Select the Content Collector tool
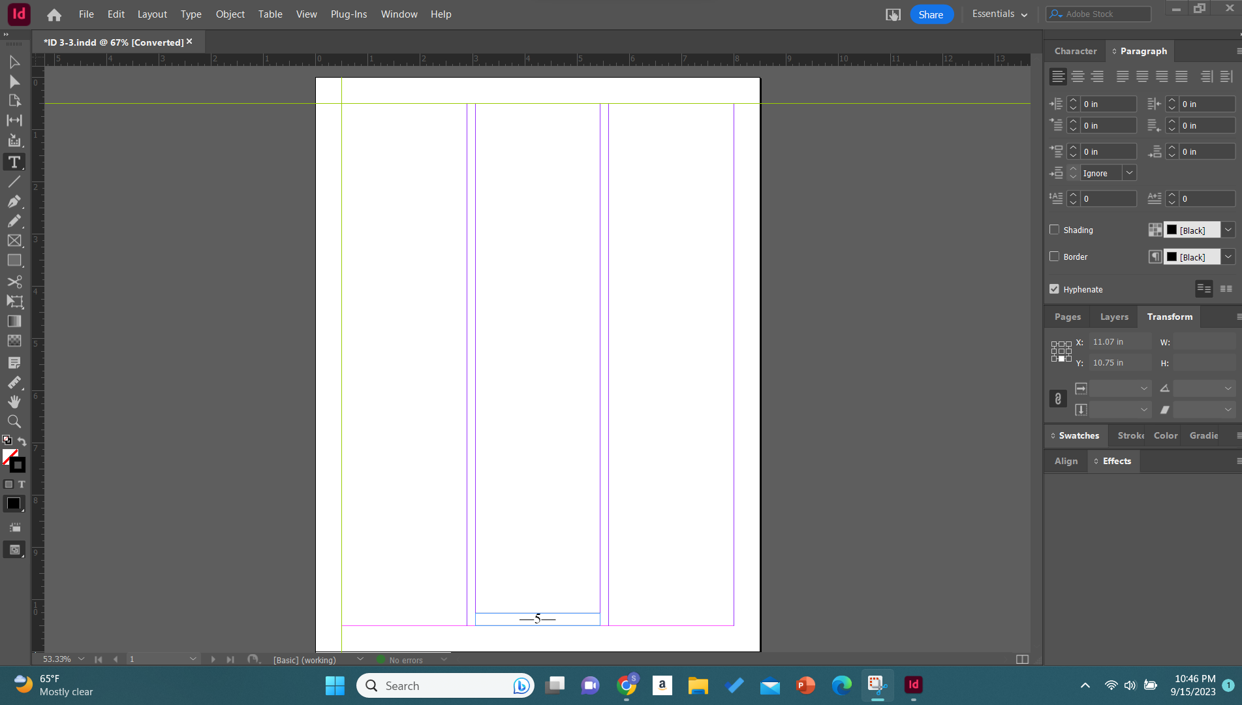Image resolution: width=1242 pixels, height=705 pixels. [x=14, y=140]
